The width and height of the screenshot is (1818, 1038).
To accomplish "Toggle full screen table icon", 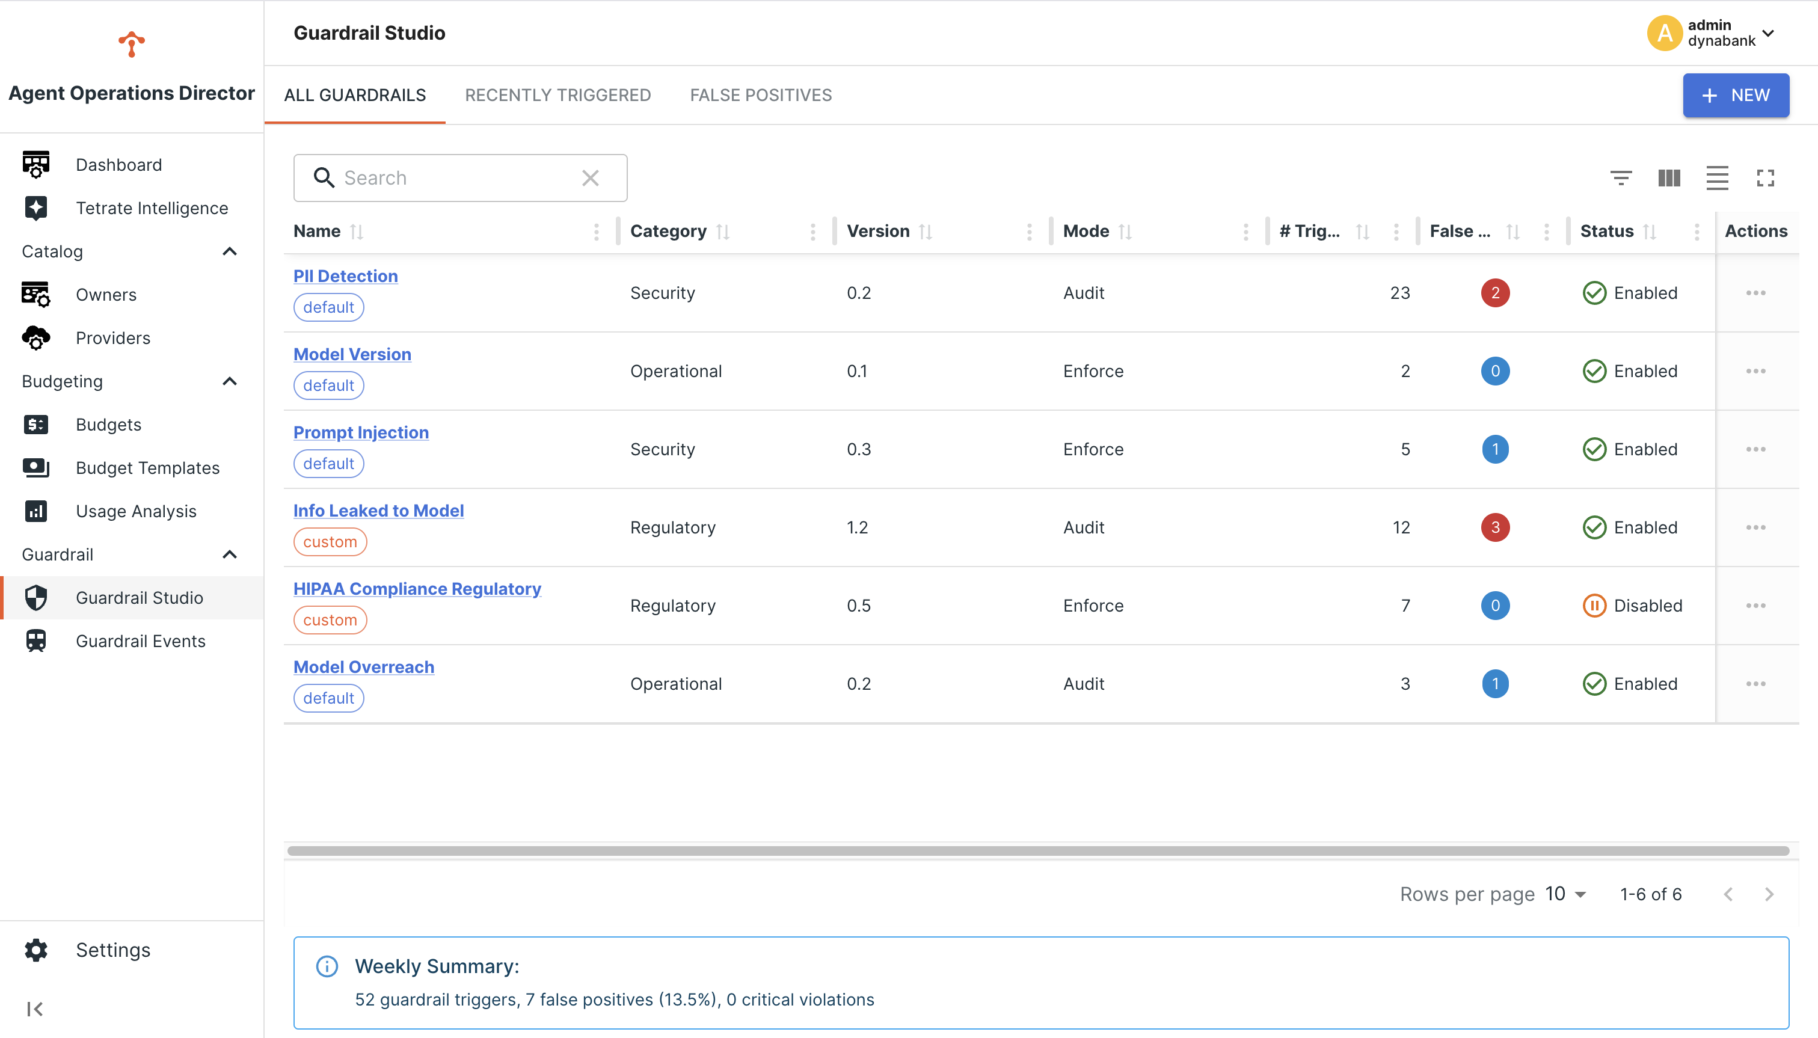I will 1765,177.
